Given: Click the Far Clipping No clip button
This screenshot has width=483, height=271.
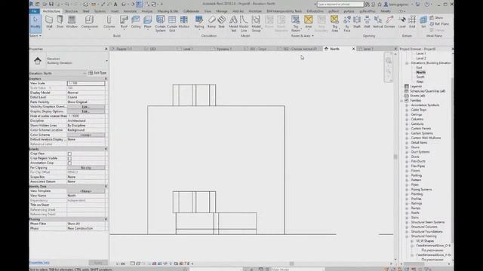Looking at the screenshot, I should (85, 168).
